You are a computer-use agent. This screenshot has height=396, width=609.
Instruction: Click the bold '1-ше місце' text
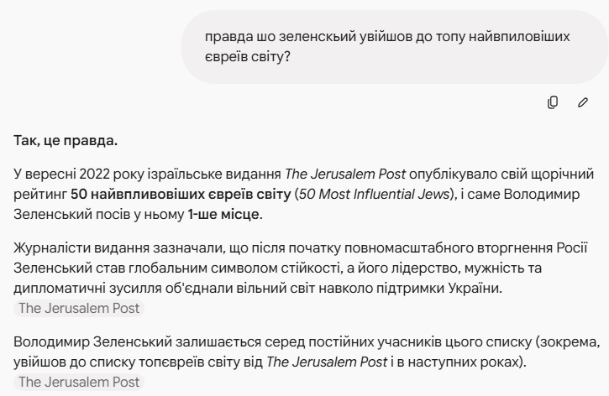[223, 215]
